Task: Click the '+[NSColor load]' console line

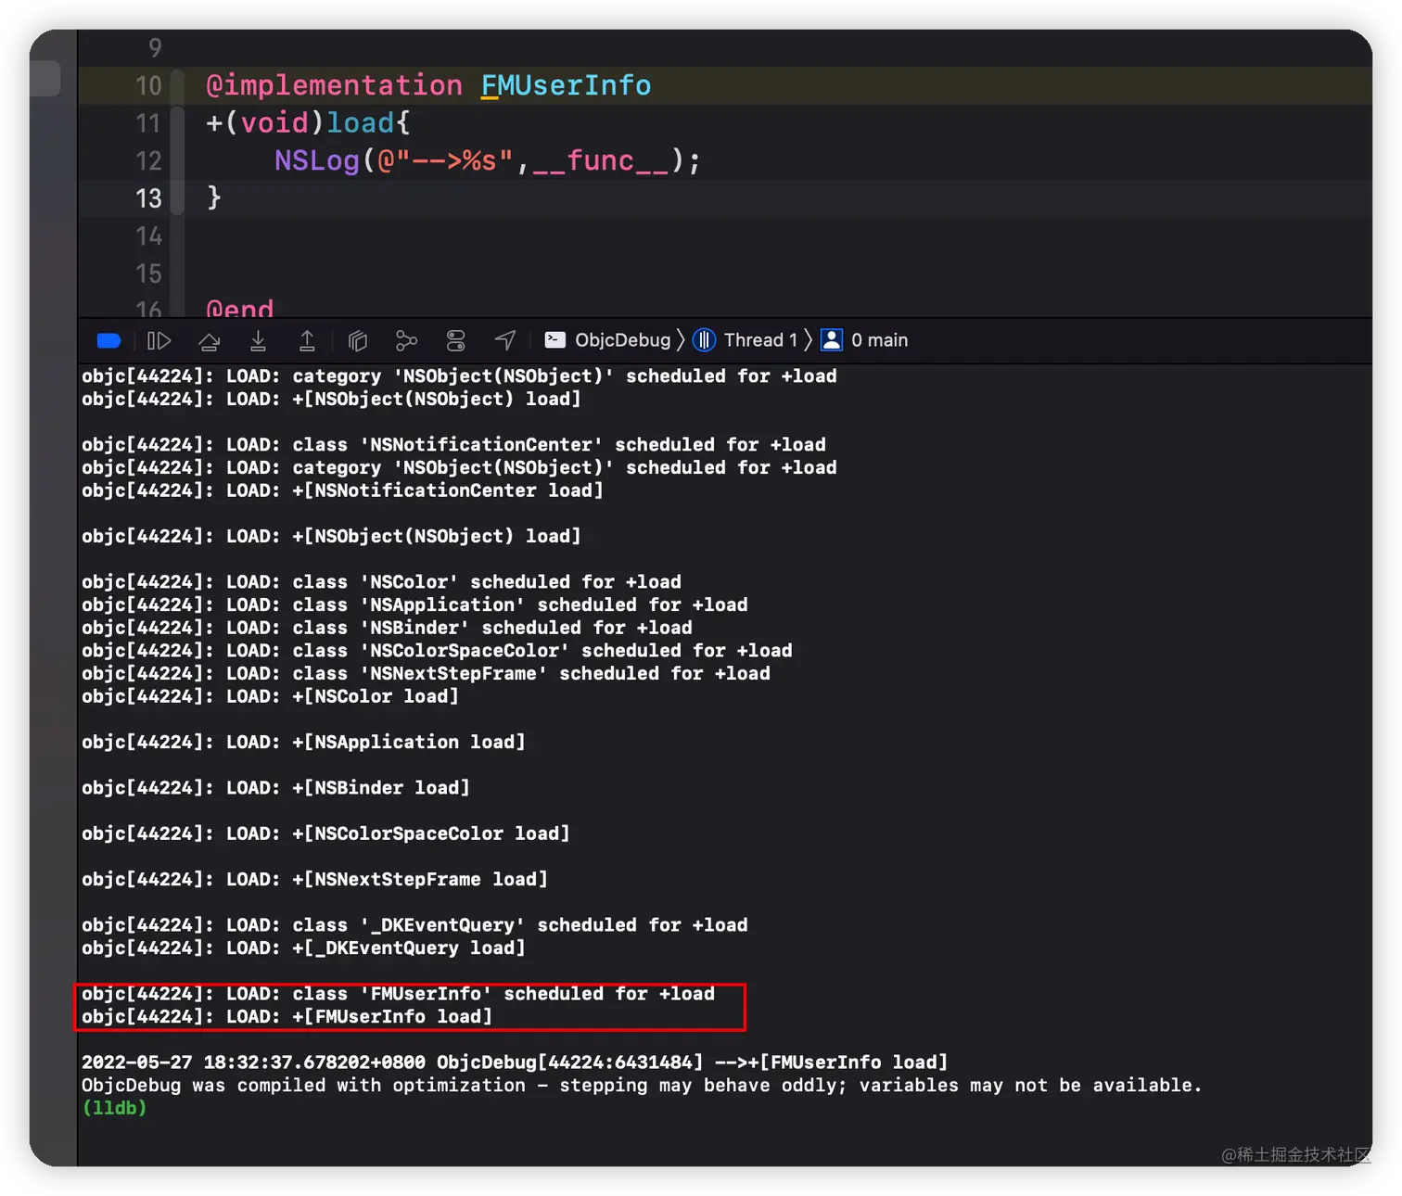Action: (270, 696)
